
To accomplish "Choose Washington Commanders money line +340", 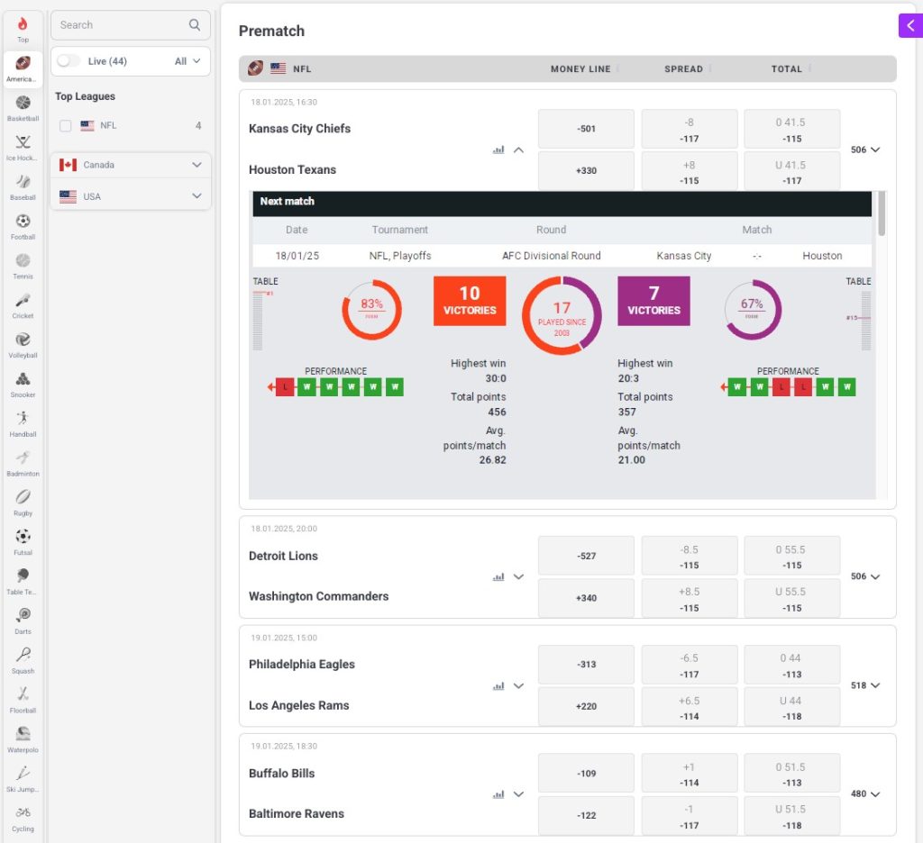I will 586,598.
